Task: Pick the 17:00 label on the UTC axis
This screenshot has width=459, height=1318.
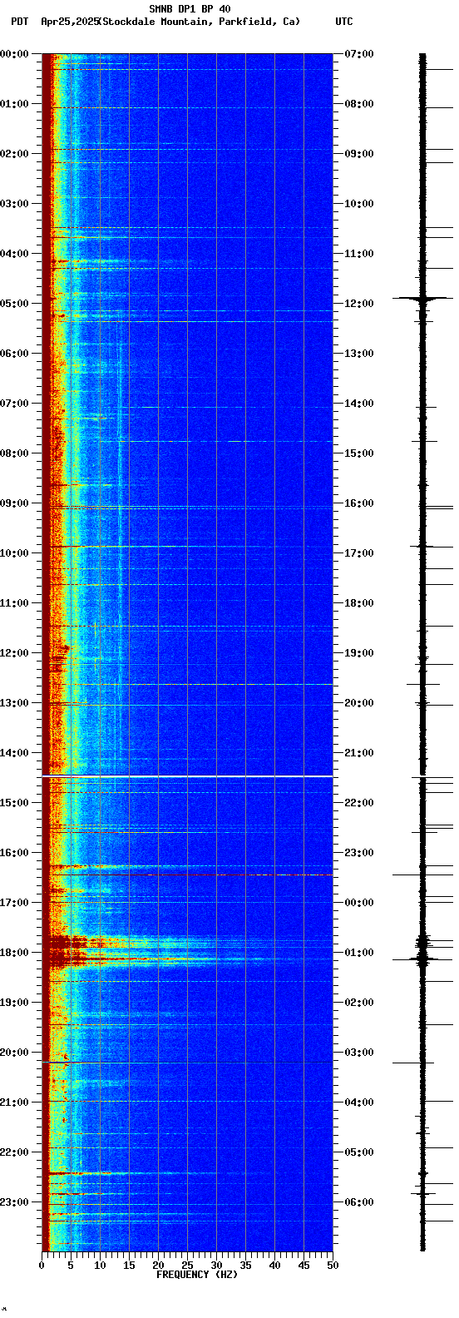Action: pos(359,553)
